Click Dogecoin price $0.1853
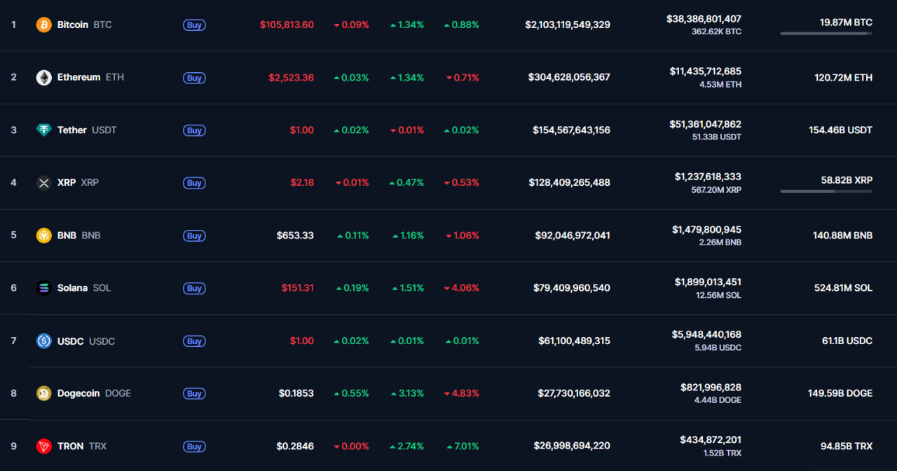 (296, 393)
